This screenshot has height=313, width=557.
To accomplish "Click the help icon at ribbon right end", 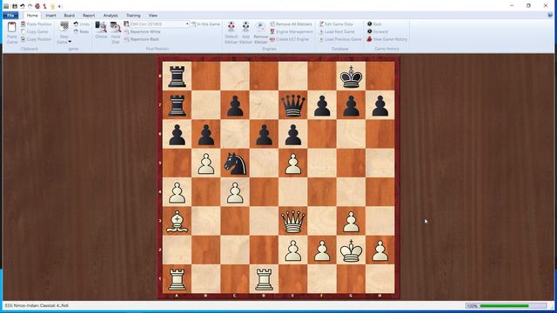I will (550, 16).
